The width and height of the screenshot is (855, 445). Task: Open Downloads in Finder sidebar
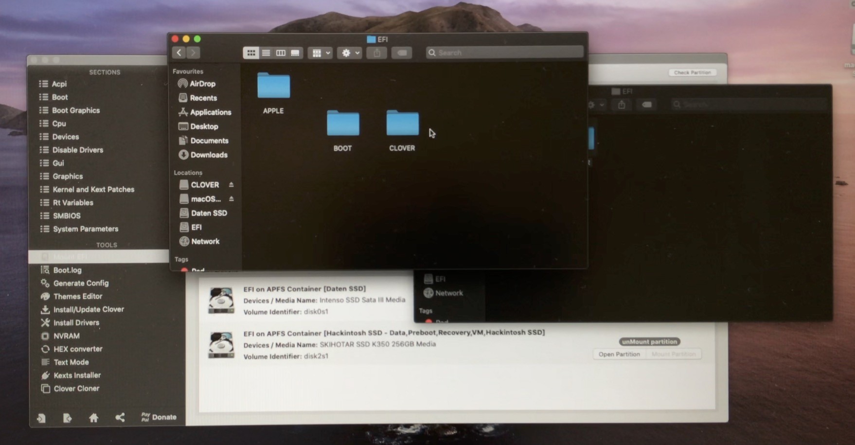pyautogui.click(x=203, y=155)
